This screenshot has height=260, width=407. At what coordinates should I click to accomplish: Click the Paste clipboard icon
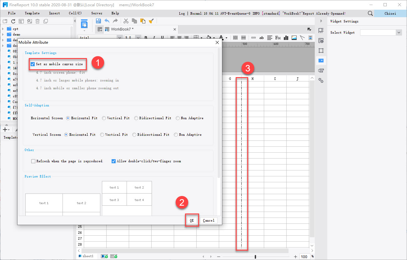click(x=143, y=21)
